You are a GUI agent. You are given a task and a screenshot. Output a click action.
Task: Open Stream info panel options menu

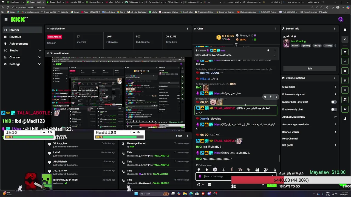(335, 28)
